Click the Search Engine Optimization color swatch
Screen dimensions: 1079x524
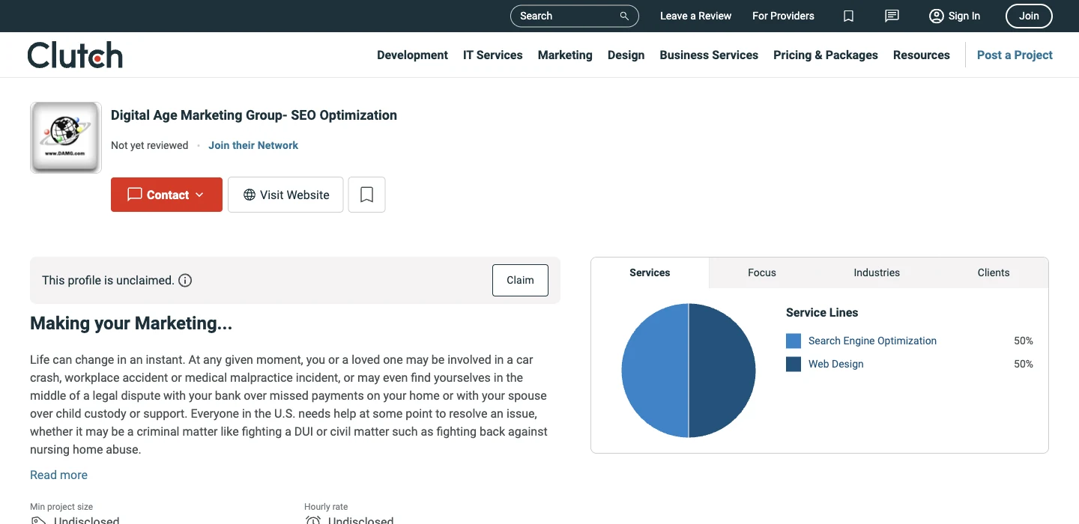point(794,341)
